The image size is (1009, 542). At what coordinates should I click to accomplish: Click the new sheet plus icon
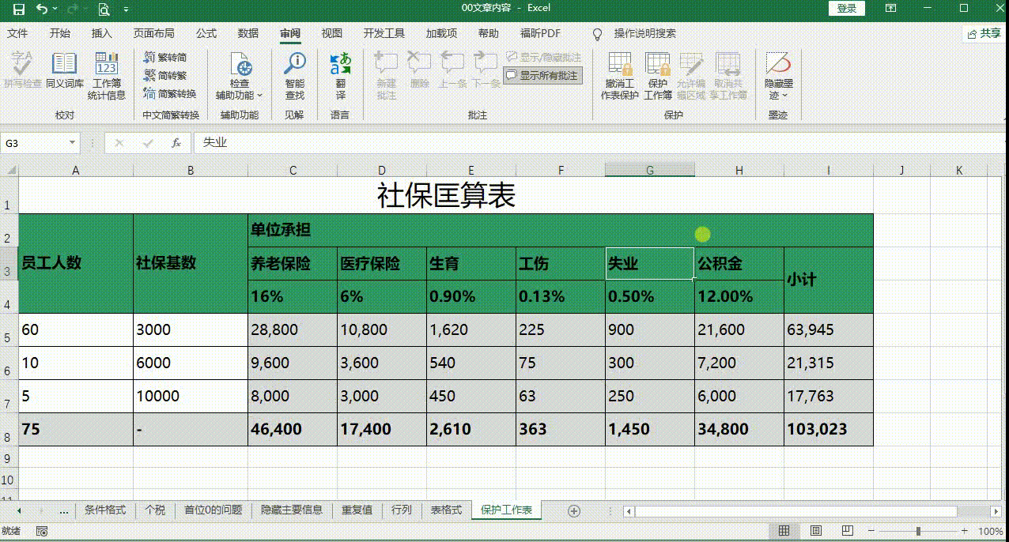pyautogui.click(x=575, y=511)
